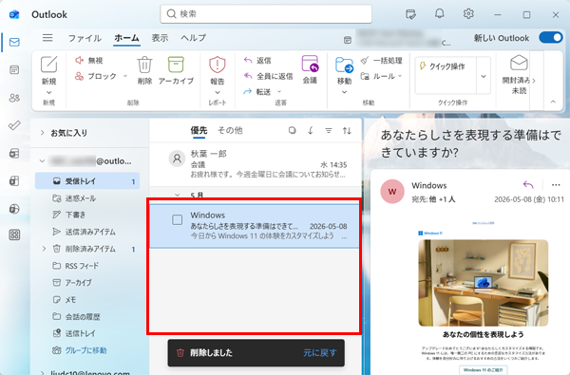Click into the 検索 search box

(266, 14)
